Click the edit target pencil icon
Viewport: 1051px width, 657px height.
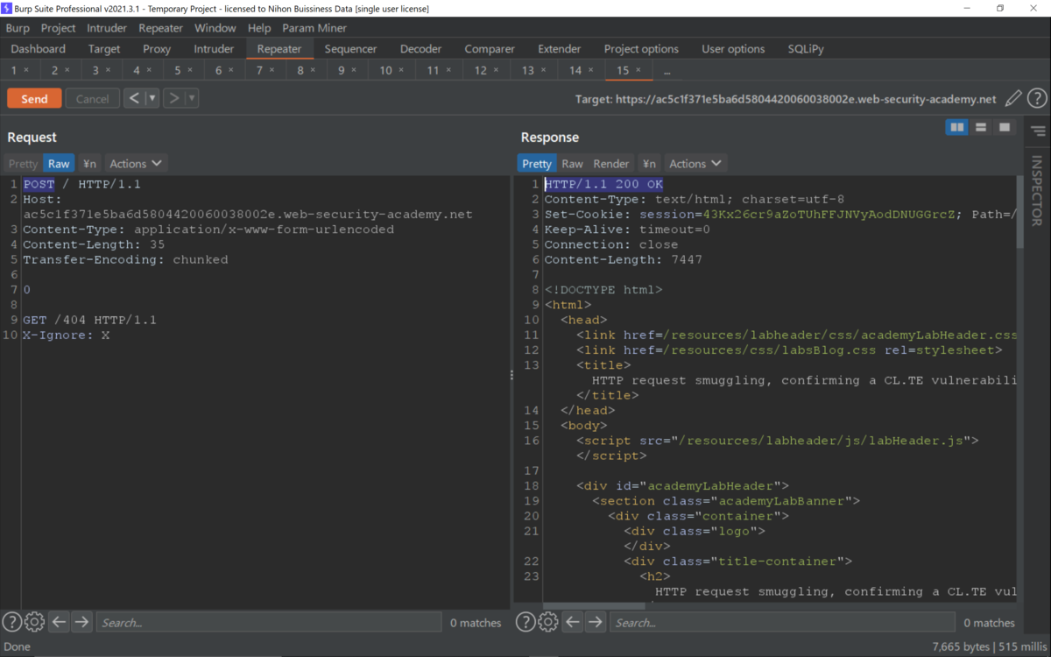click(1013, 99)
